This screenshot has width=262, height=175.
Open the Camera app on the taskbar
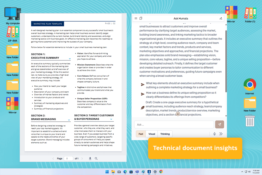click(119, 172)
